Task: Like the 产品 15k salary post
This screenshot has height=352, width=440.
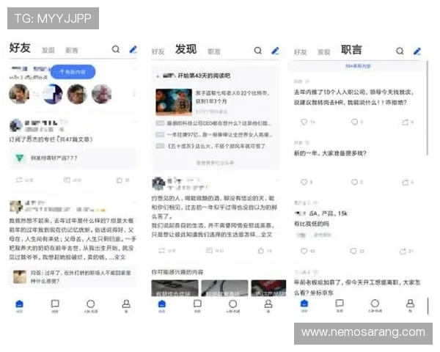Action: coord(308,251)
